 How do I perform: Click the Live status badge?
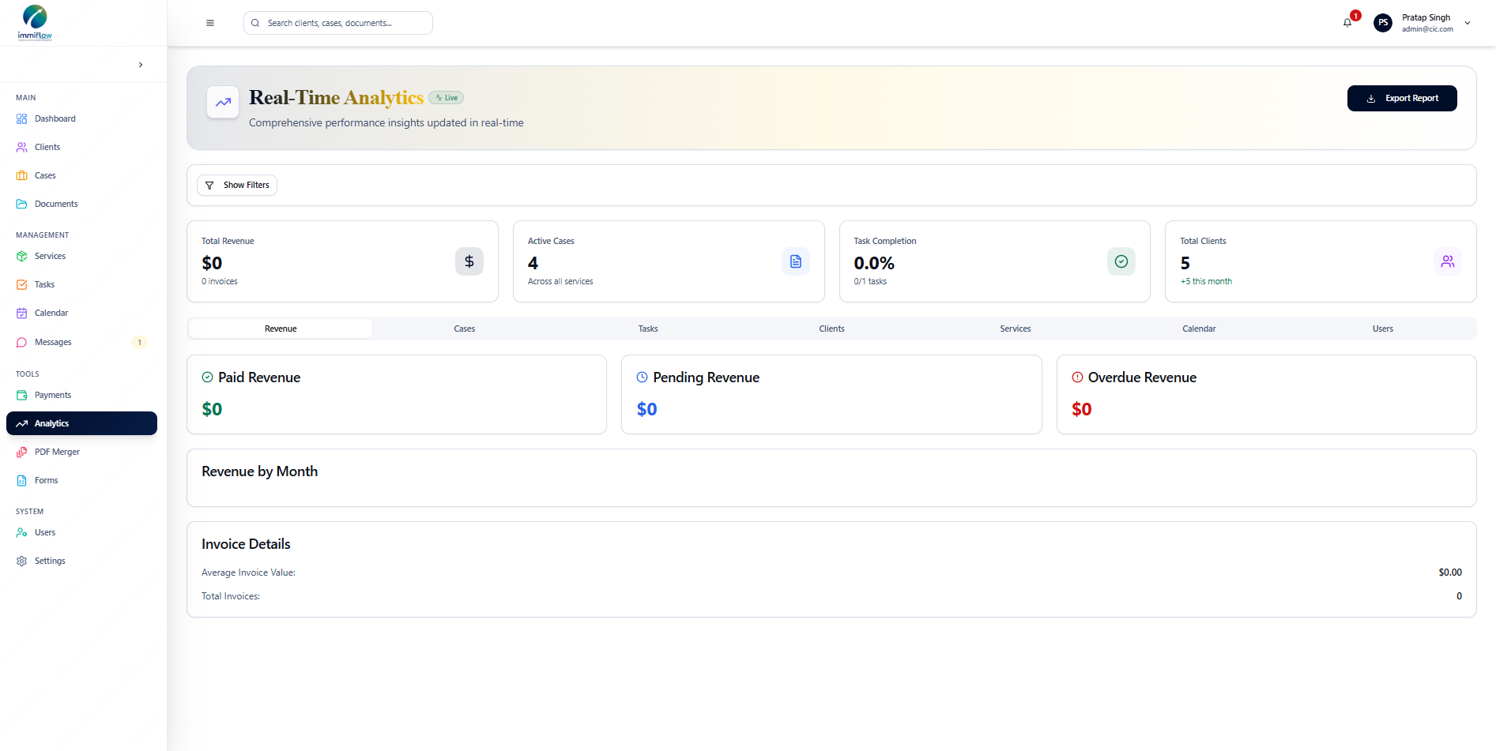(x=447, y=98)
